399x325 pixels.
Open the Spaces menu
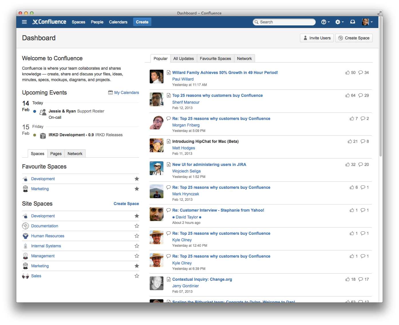[78, 22]
